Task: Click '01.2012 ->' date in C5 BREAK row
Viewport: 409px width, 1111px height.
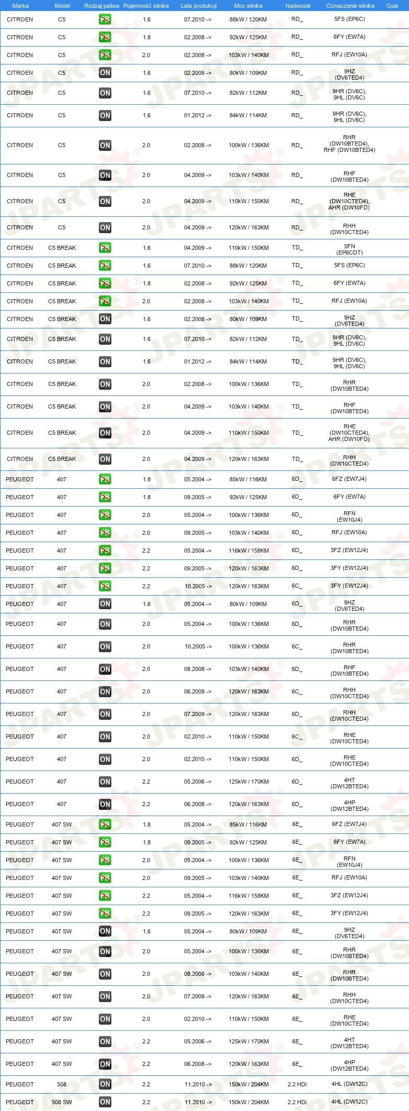Action: (x=198, y=361)
